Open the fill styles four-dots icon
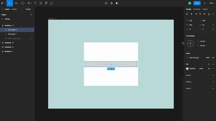216x121 pixels. 209,64
